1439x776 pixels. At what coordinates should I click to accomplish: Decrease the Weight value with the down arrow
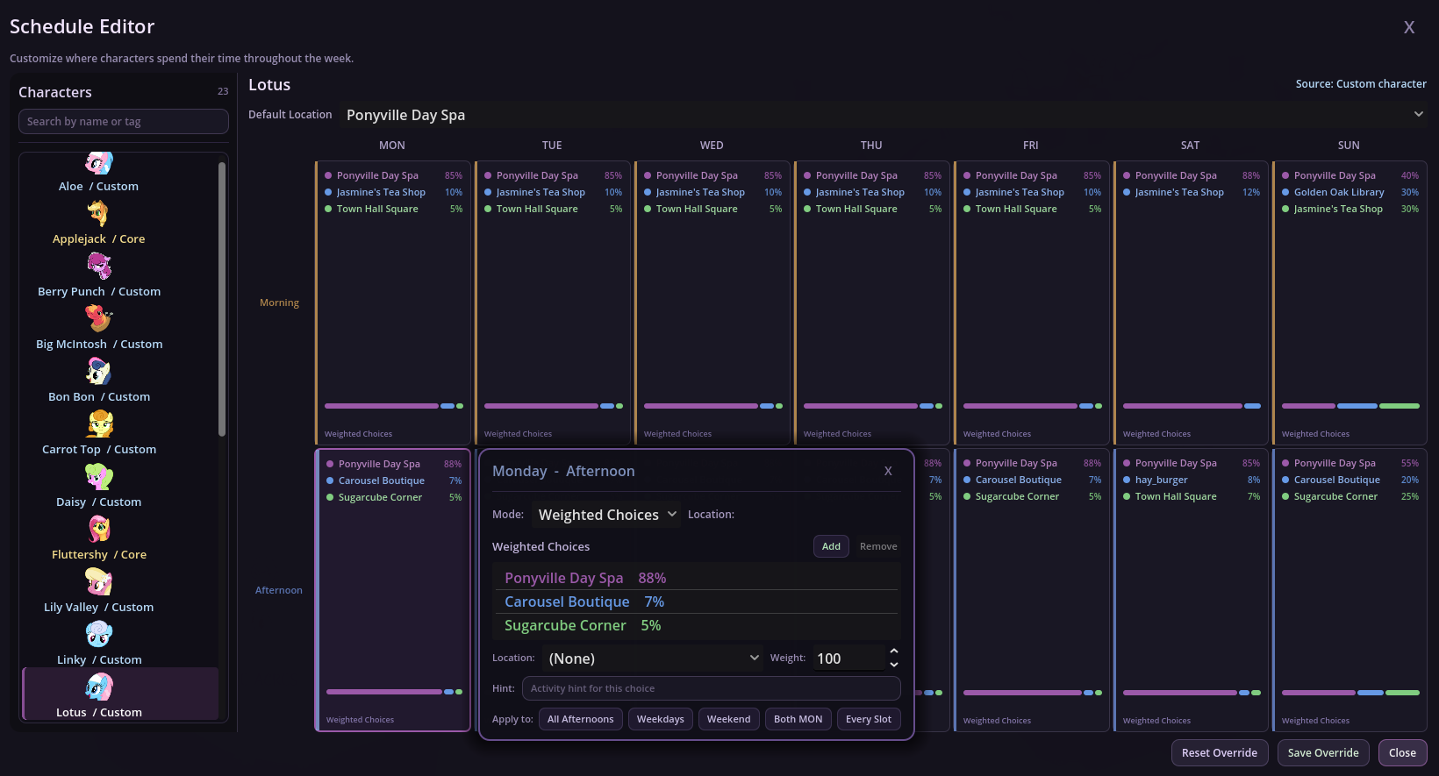893,665
